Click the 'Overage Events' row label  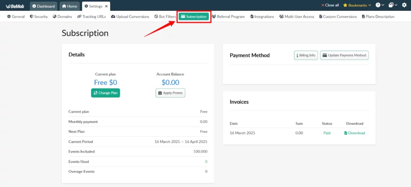tap(81, 171)
